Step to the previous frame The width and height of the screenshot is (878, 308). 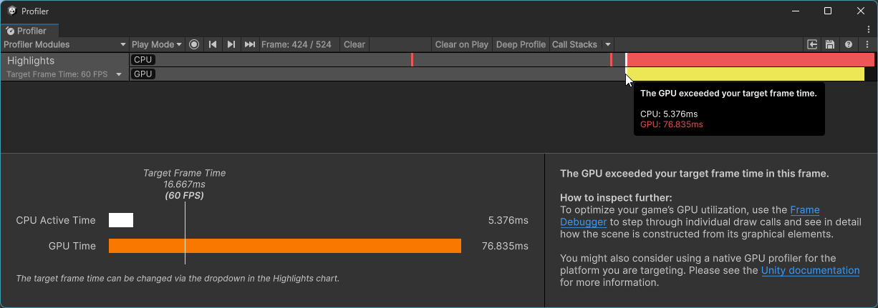click(213, 44)
